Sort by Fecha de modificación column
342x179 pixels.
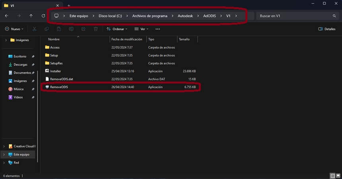click(127, 39)
